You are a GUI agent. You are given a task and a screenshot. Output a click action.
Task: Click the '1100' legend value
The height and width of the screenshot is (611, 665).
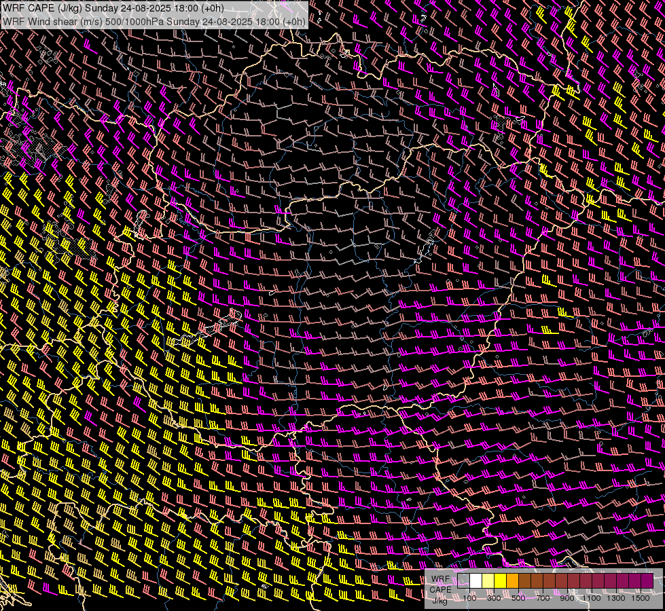[591, 598]
